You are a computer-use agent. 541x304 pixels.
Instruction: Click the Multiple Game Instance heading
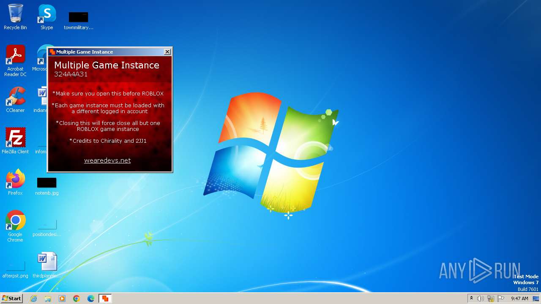coord(107,65)
